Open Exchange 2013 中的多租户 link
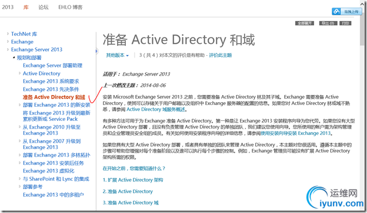Image resolution: width=367 pixels, height=213 pixels. click(x=54, y=195)
